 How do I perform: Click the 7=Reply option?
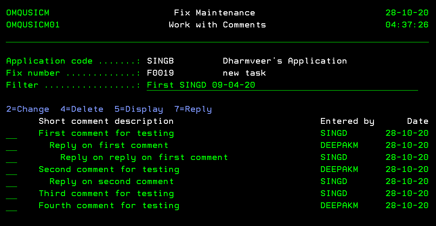coord(193,109)
